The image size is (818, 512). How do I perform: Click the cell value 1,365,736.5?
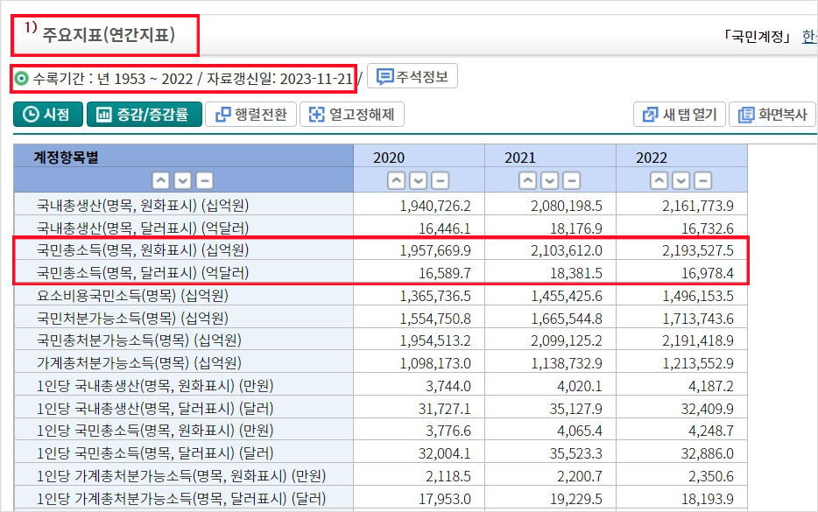[435, 296]
